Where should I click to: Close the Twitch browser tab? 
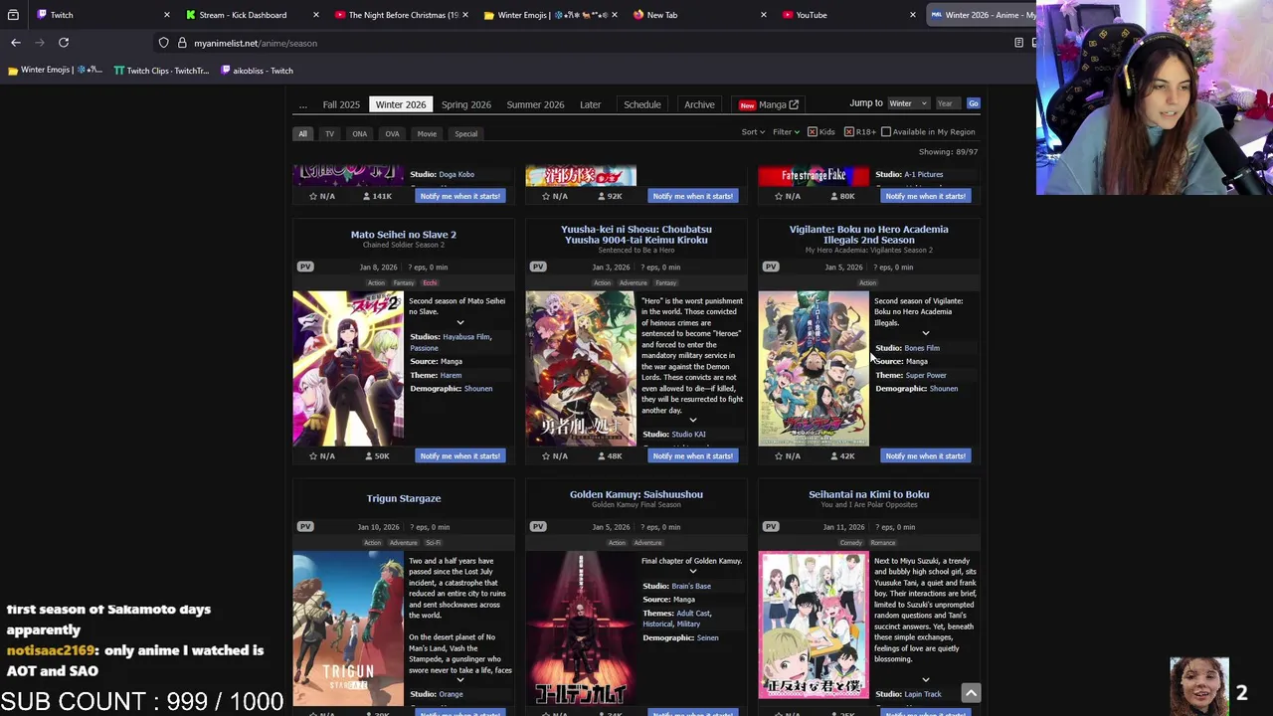pyautogui.click(x=167, y=15)
